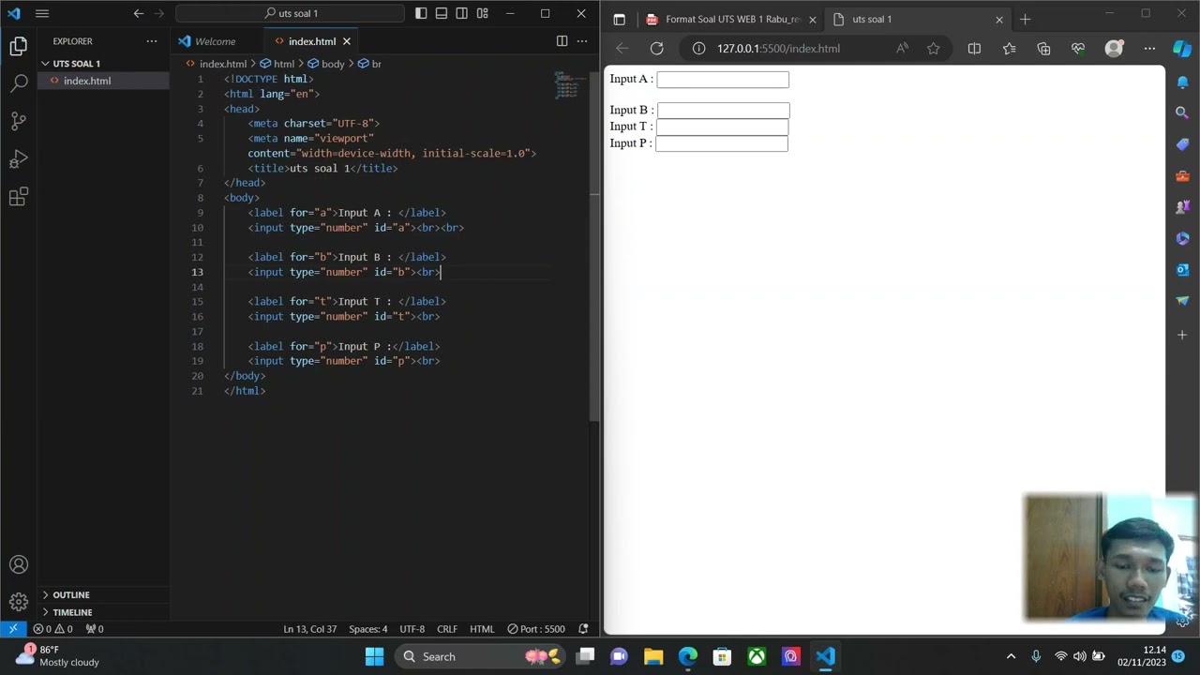The height and width of the screenshot is (675, 1200).
Task: Click the Input P number field
Action: (x=722, y=143)
